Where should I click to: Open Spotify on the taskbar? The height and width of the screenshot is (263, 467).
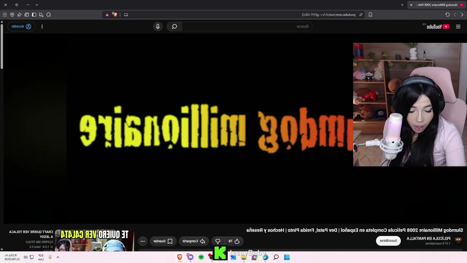[x=201, y=257]
